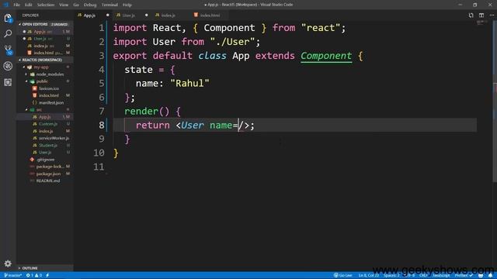Select index.html in Open Editors list
497x279 pixels.
coord(45,53)
